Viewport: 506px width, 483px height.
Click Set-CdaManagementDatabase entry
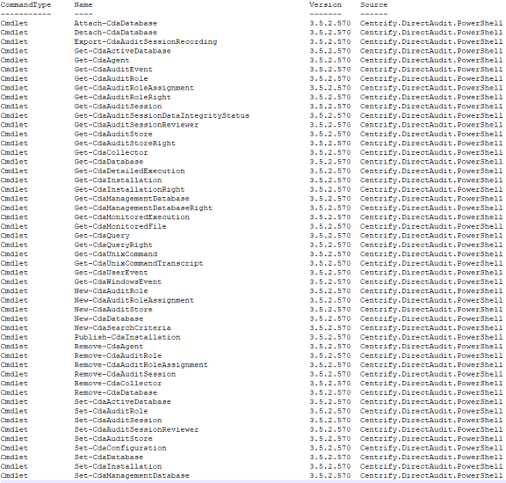132,476
